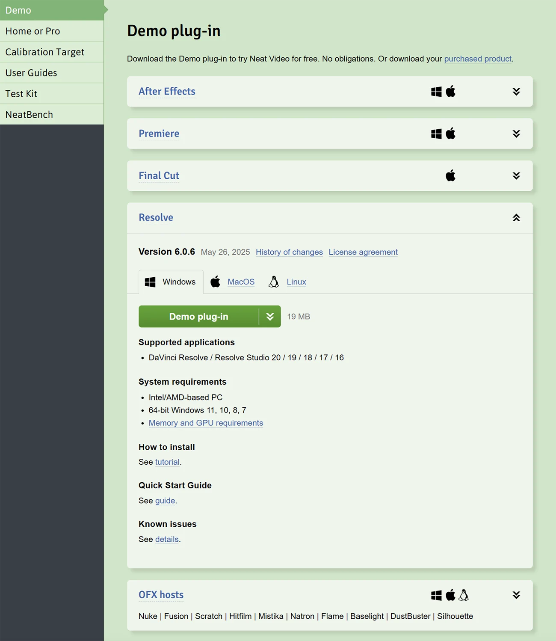The image size is (556, 641).
Task: Open the Demo plug-in download options arrow
Action: pyautogui.click(x=270, y=317)
